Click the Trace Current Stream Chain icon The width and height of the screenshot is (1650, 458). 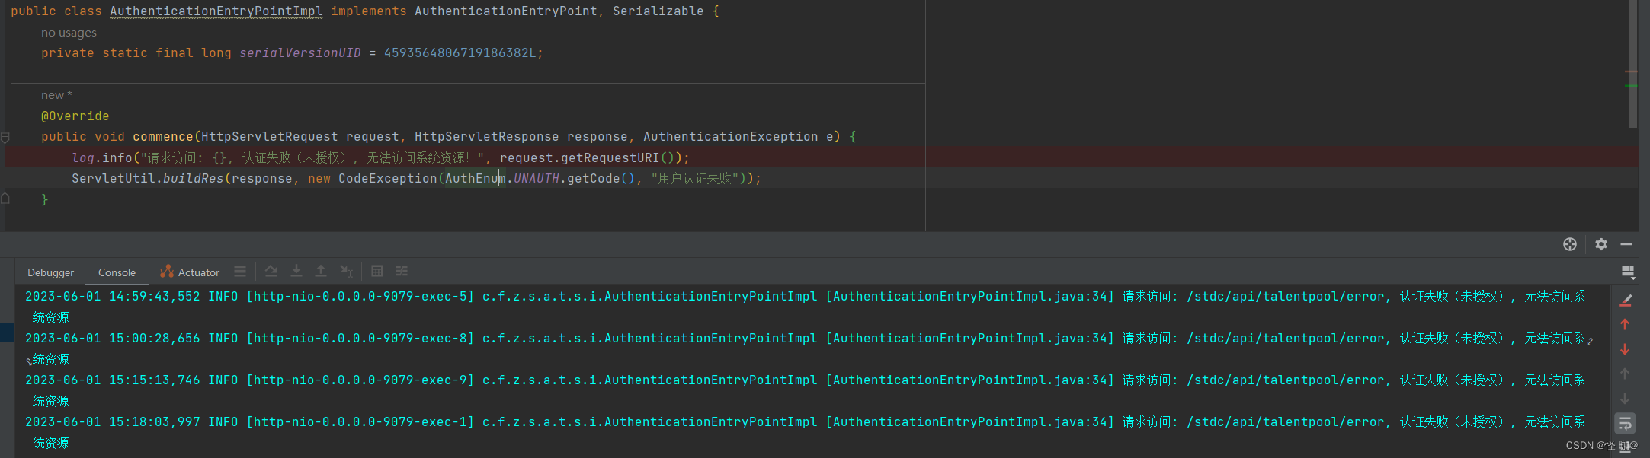(402, 271)
